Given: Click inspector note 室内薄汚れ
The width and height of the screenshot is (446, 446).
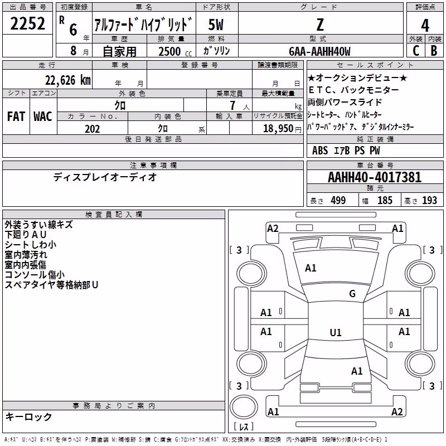Looking at the screenshot, I should click(26, 255).
